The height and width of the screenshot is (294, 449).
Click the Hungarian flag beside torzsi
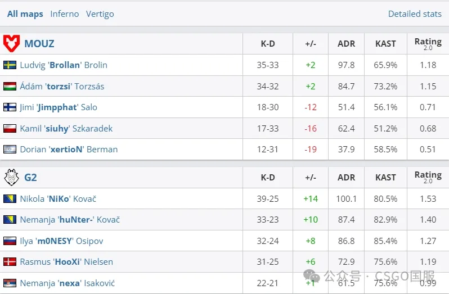click(x=10, y=87)
